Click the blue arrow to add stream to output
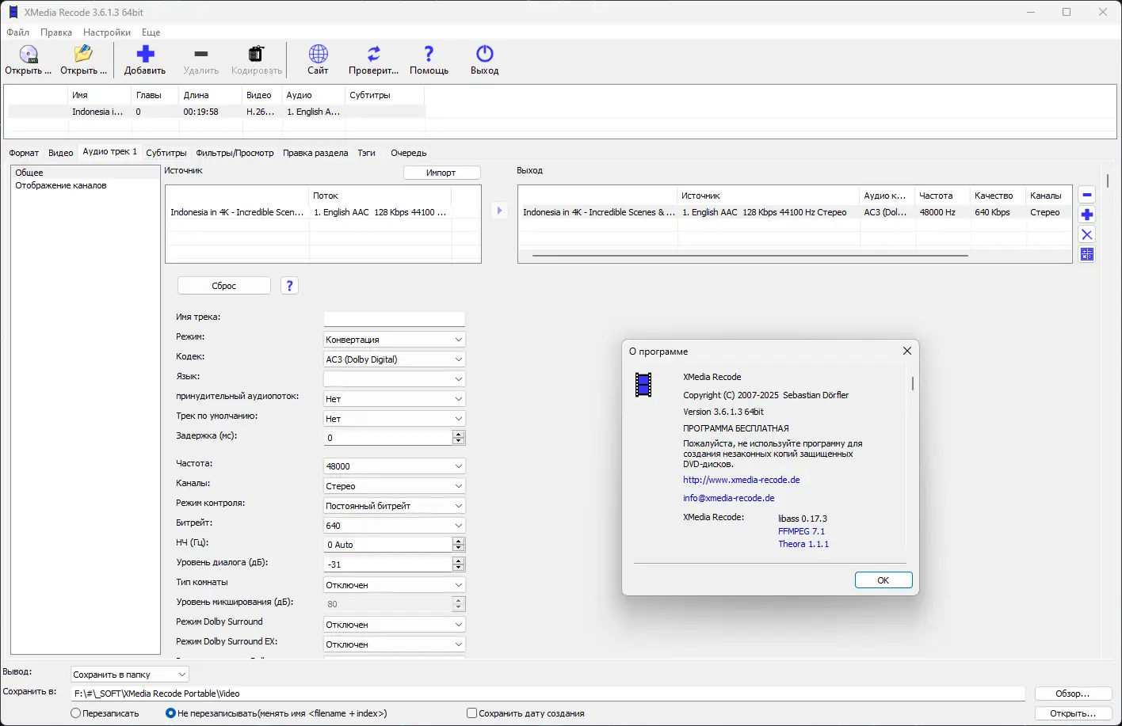 coord(499,211)
